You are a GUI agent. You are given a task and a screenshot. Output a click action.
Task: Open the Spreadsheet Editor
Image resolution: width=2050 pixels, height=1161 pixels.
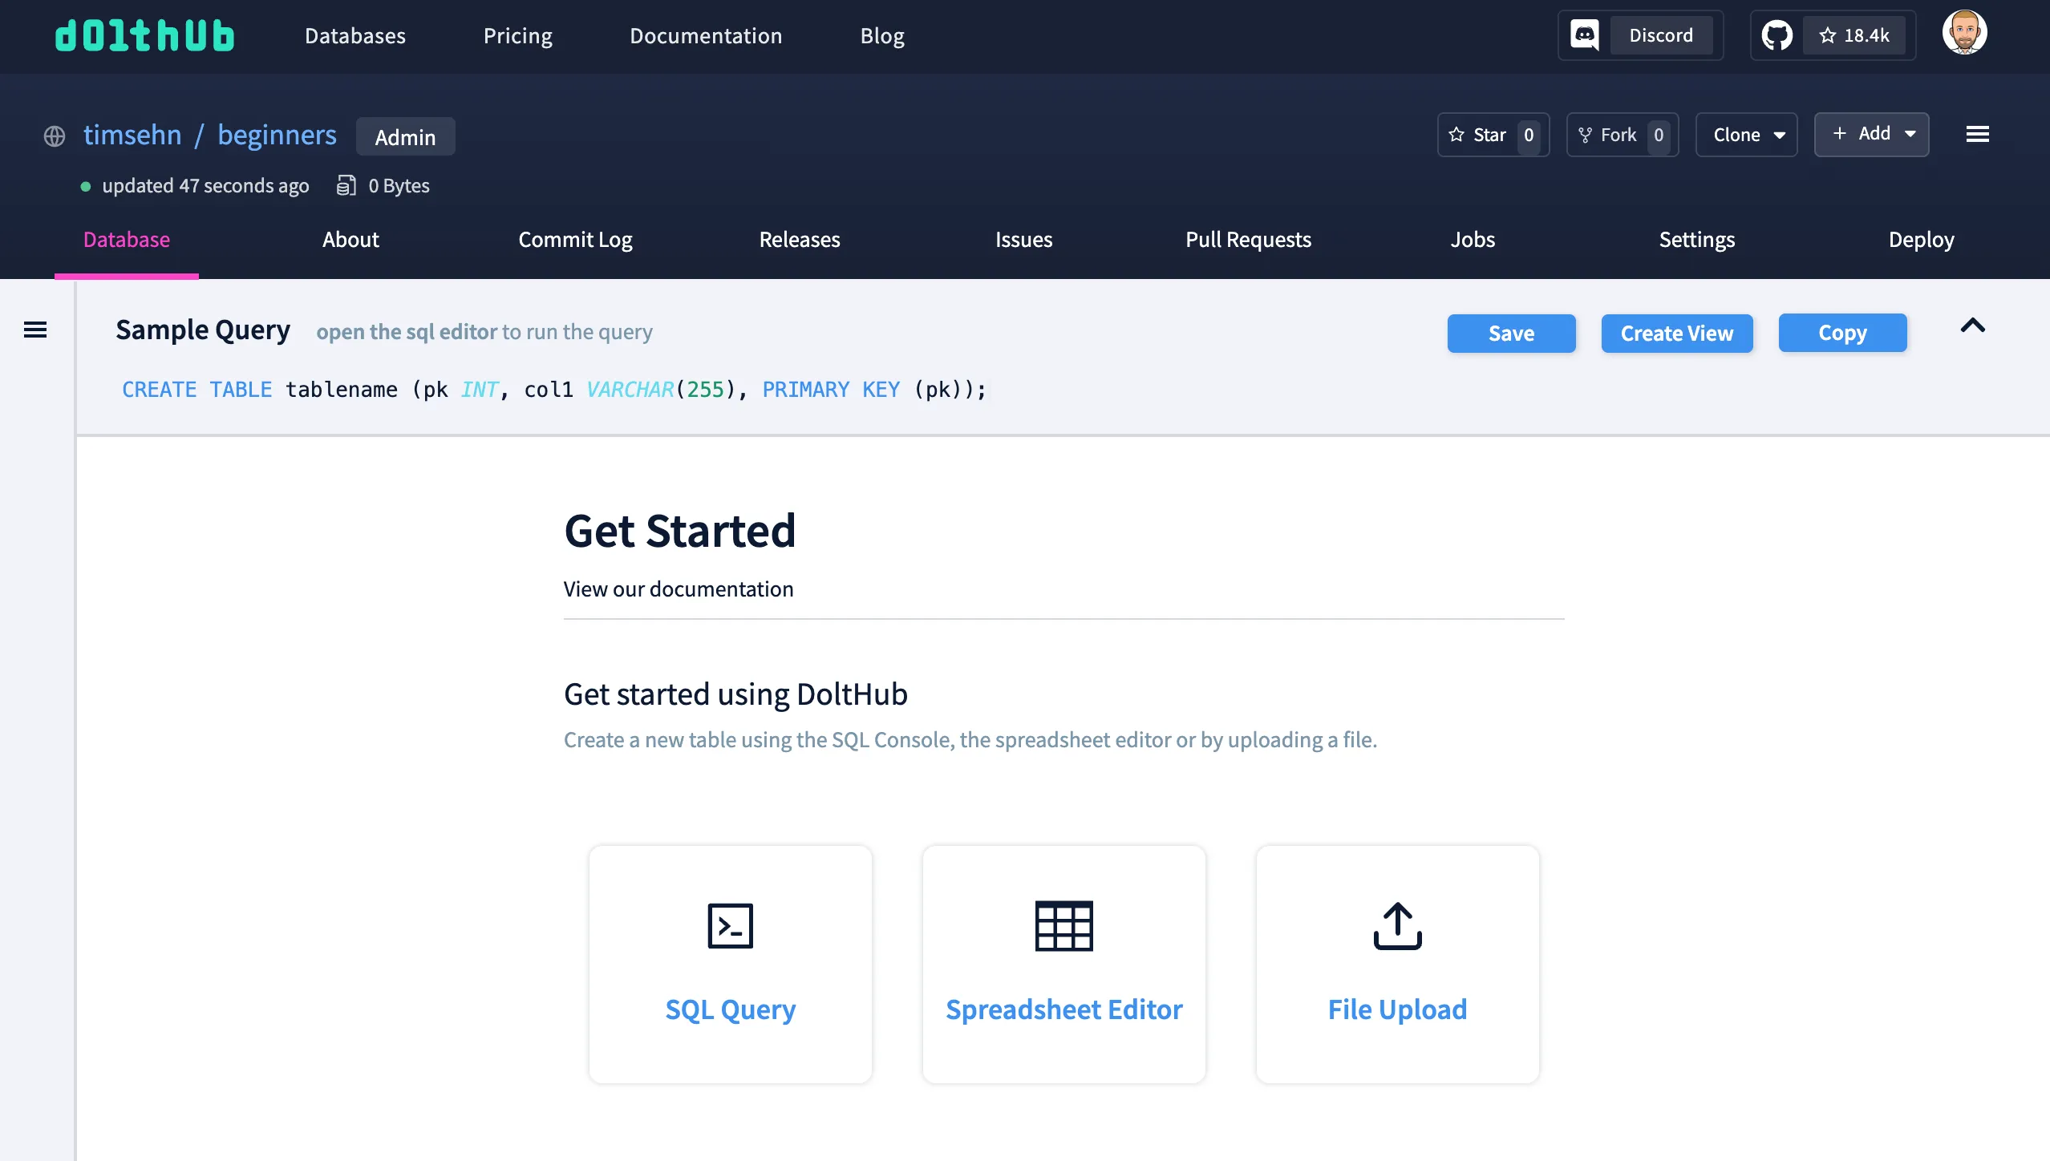click(1063, 965)
